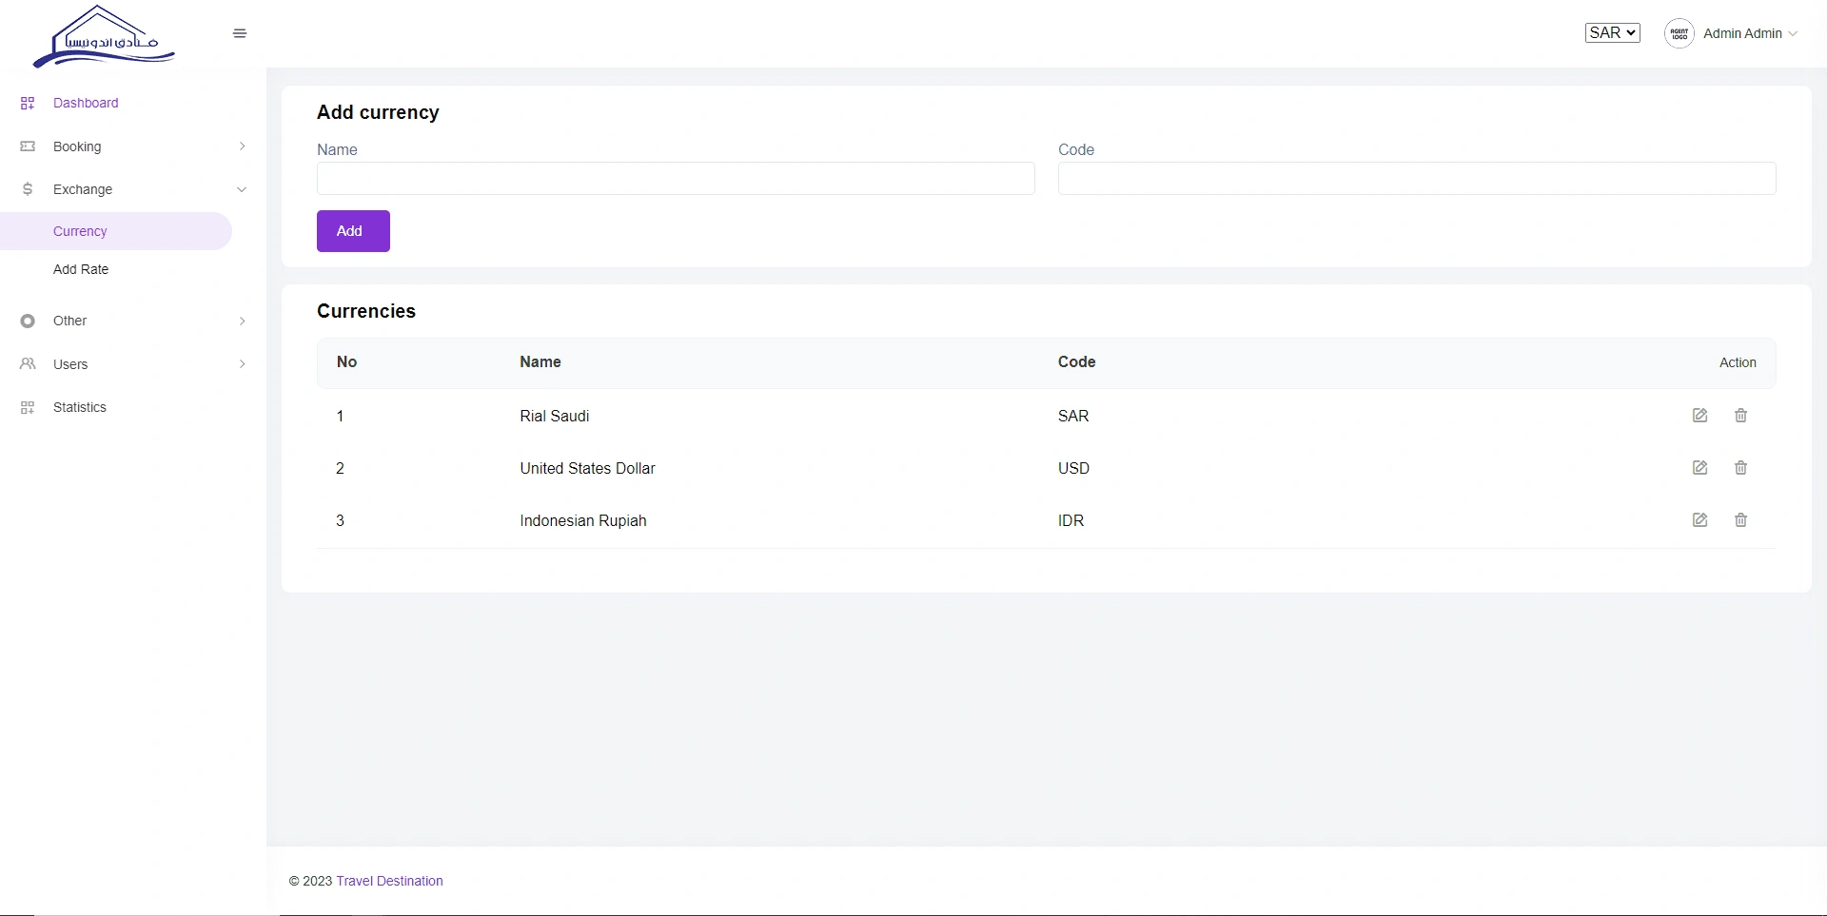
Task: Click the Name column header
Action: [540, 361]
